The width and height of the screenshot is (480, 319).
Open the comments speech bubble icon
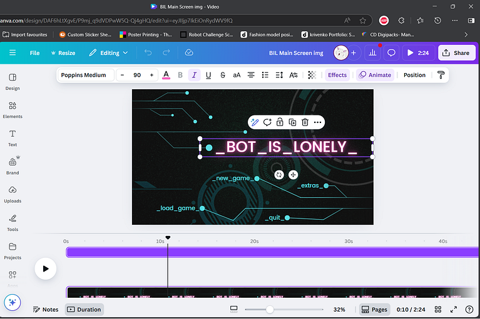point(391,53)
